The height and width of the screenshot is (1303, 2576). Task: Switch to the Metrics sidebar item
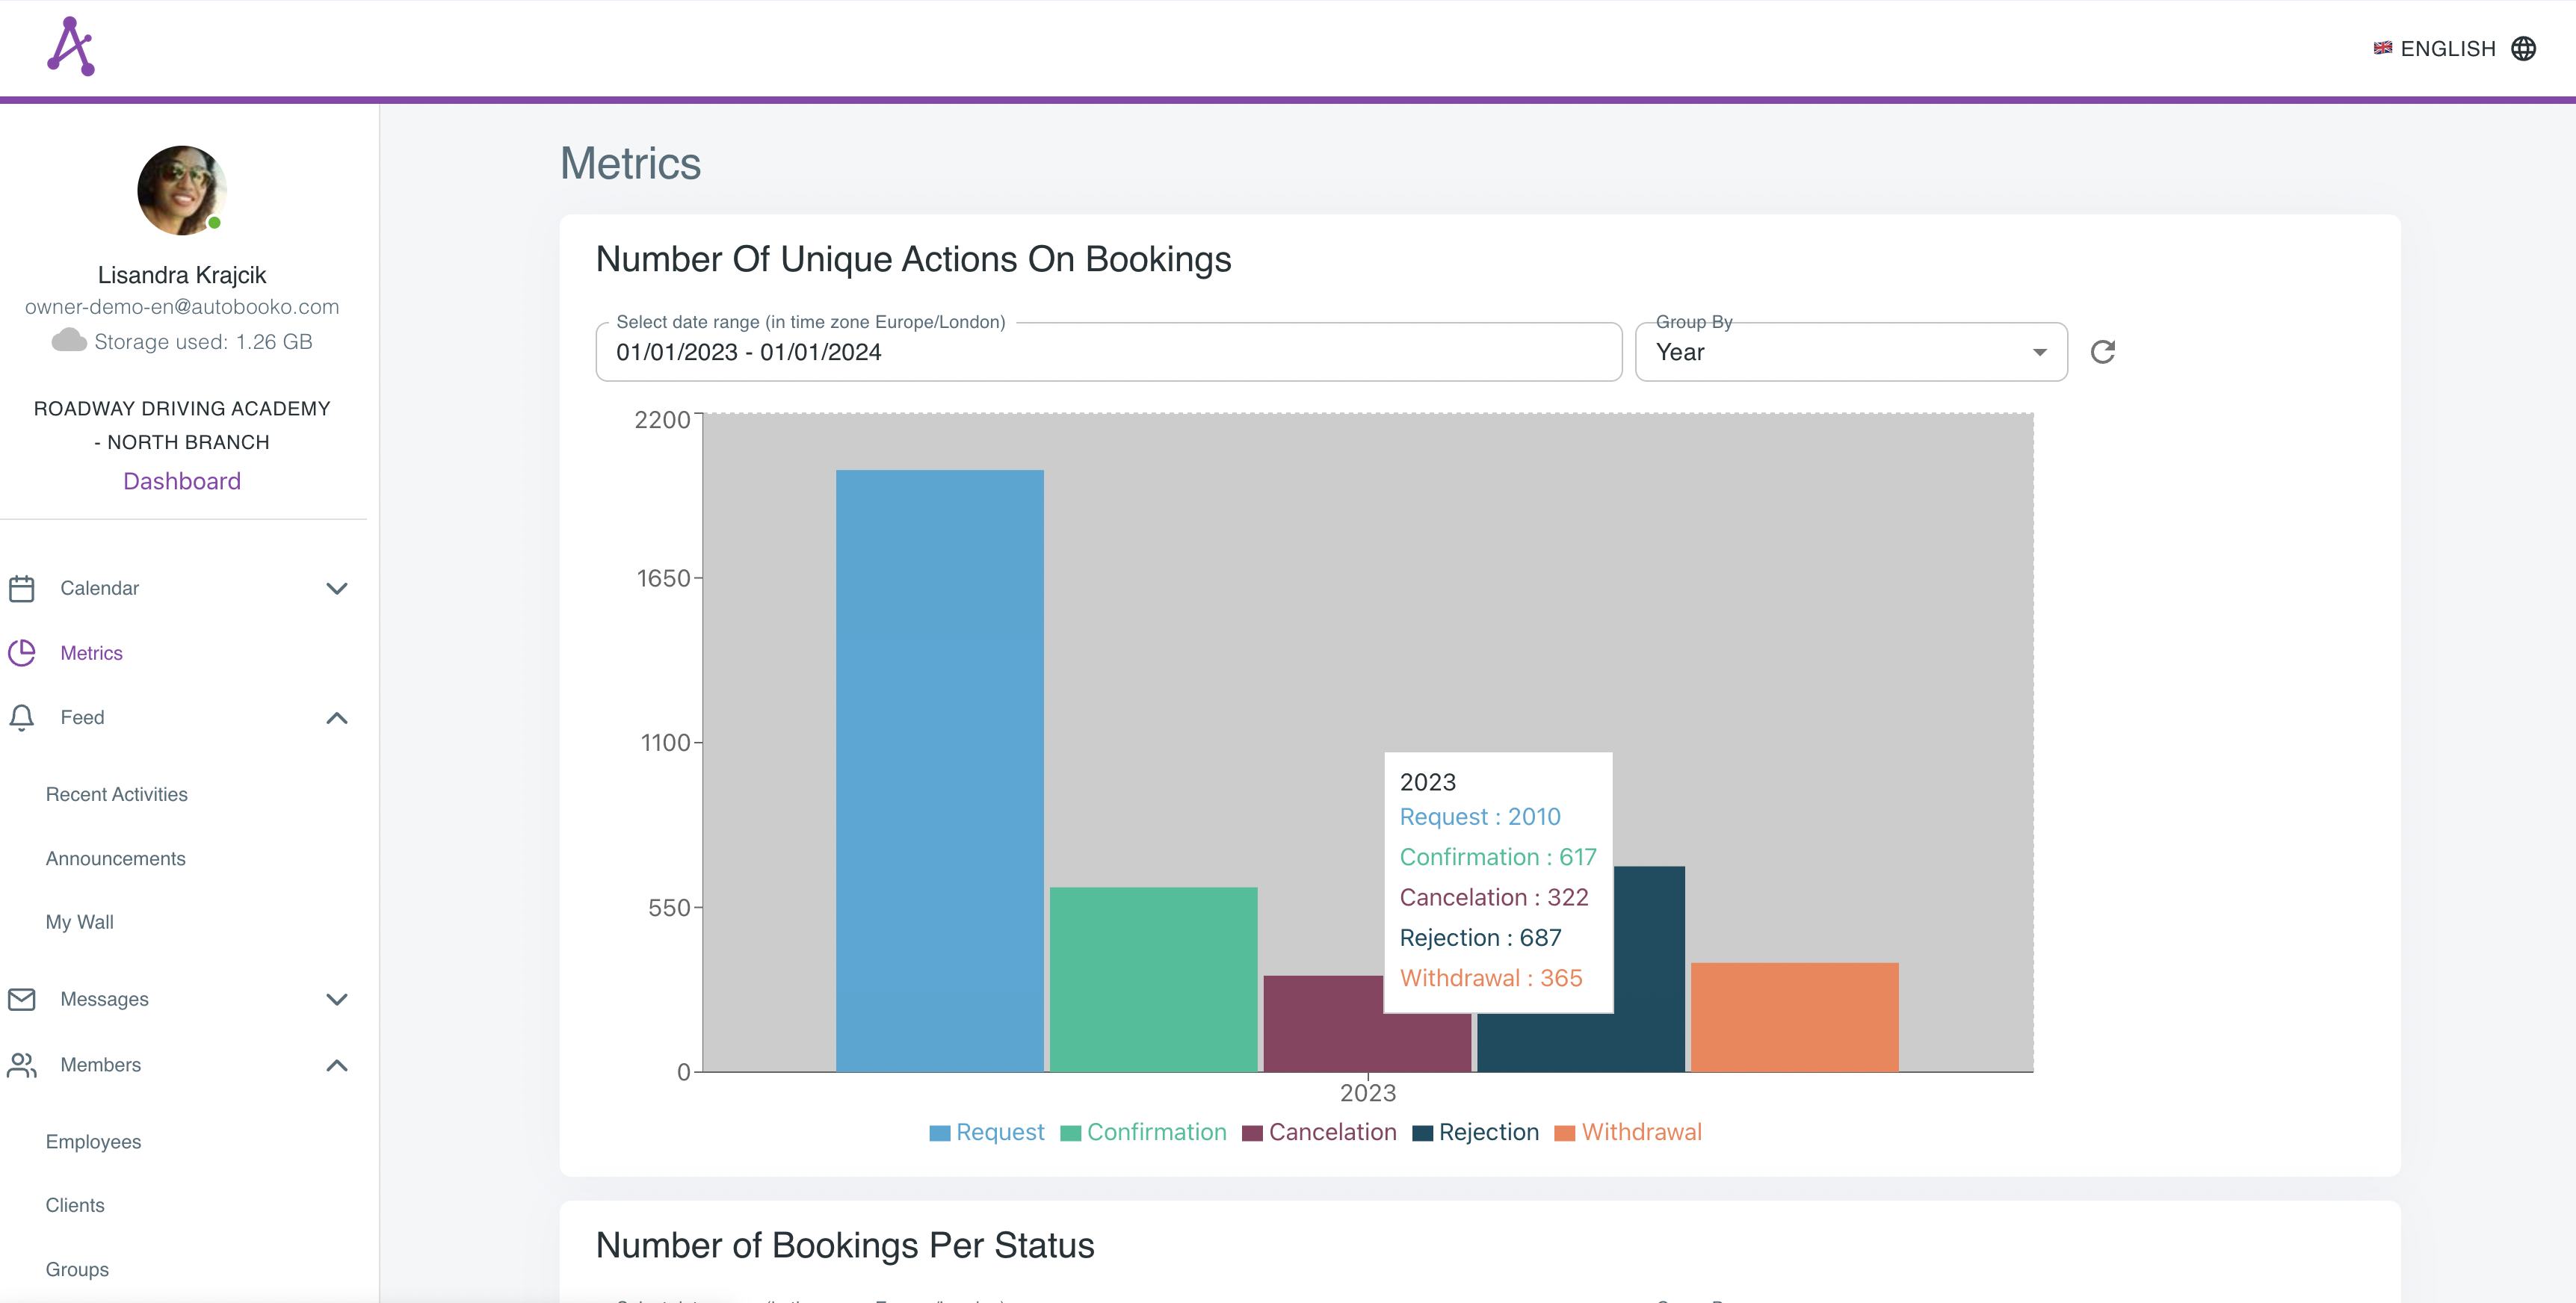coord(91,652)
